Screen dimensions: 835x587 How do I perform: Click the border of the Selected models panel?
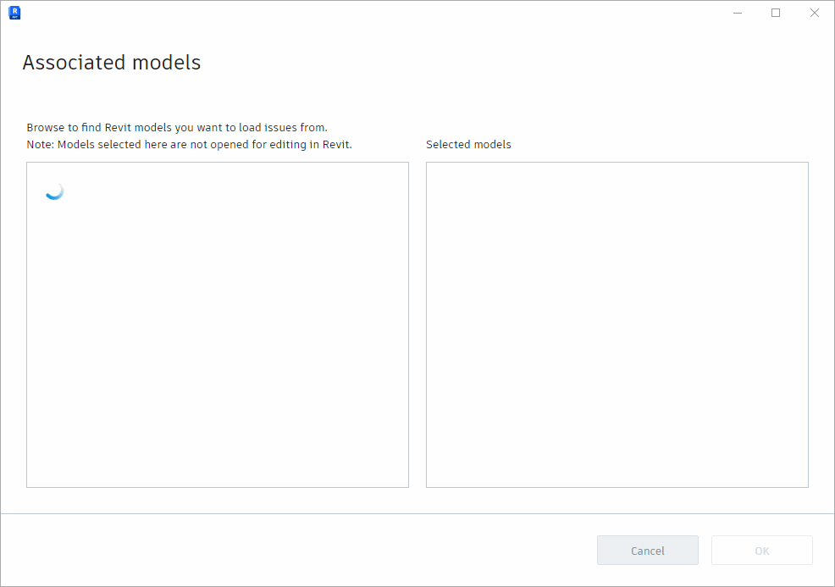426,324
